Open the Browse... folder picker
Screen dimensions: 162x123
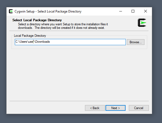pos(136,42)
